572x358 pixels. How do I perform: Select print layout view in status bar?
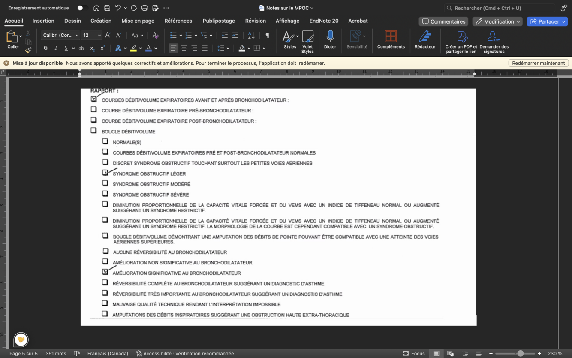(x=436, y=353)
